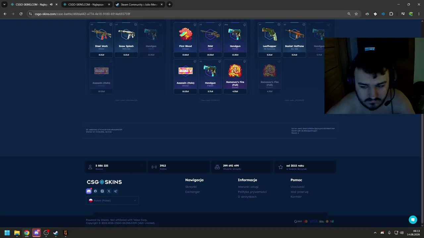This screenshot has height=238, width=424.
Task: Select the Steel Work M4A4 skin thumbnail
Action: click(x=101, y=33)
